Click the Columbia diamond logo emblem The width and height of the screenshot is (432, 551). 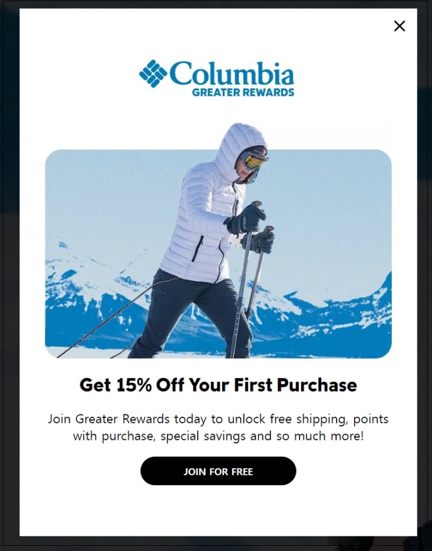(153, 73)
